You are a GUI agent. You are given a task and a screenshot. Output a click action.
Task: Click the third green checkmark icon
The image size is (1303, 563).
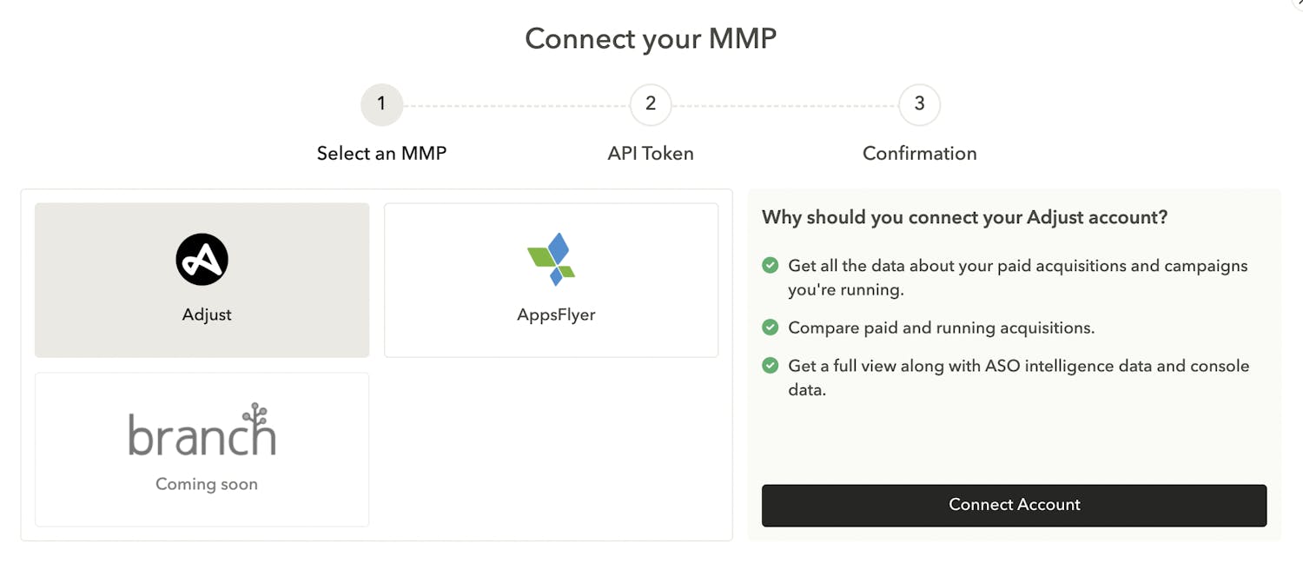[x=770, y=366]
